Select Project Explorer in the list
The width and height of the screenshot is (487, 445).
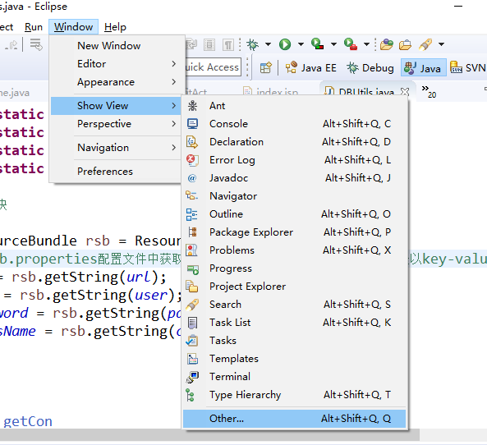[x=295, y=287]
